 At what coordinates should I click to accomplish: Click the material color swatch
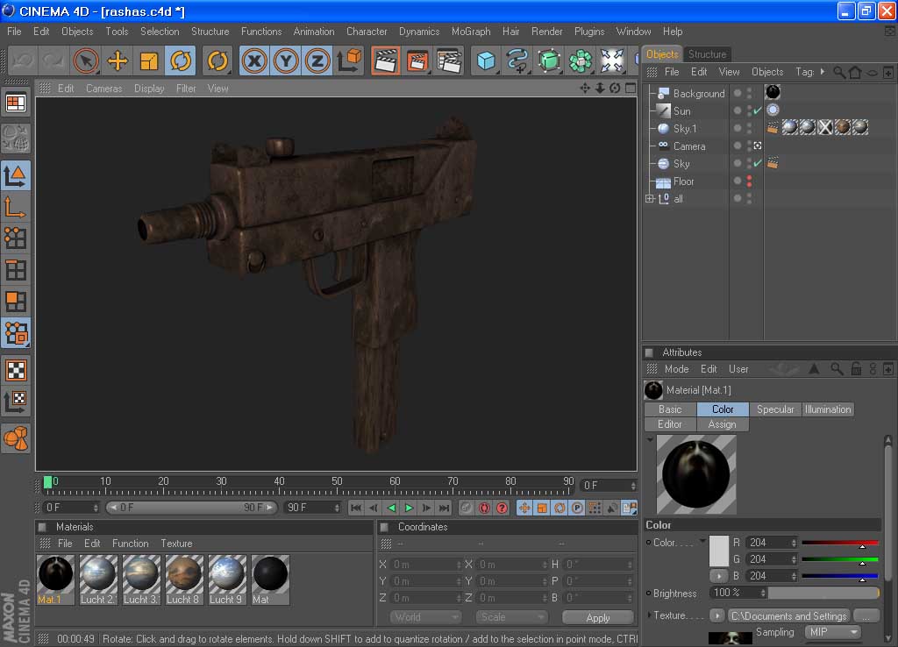[719, 551]
